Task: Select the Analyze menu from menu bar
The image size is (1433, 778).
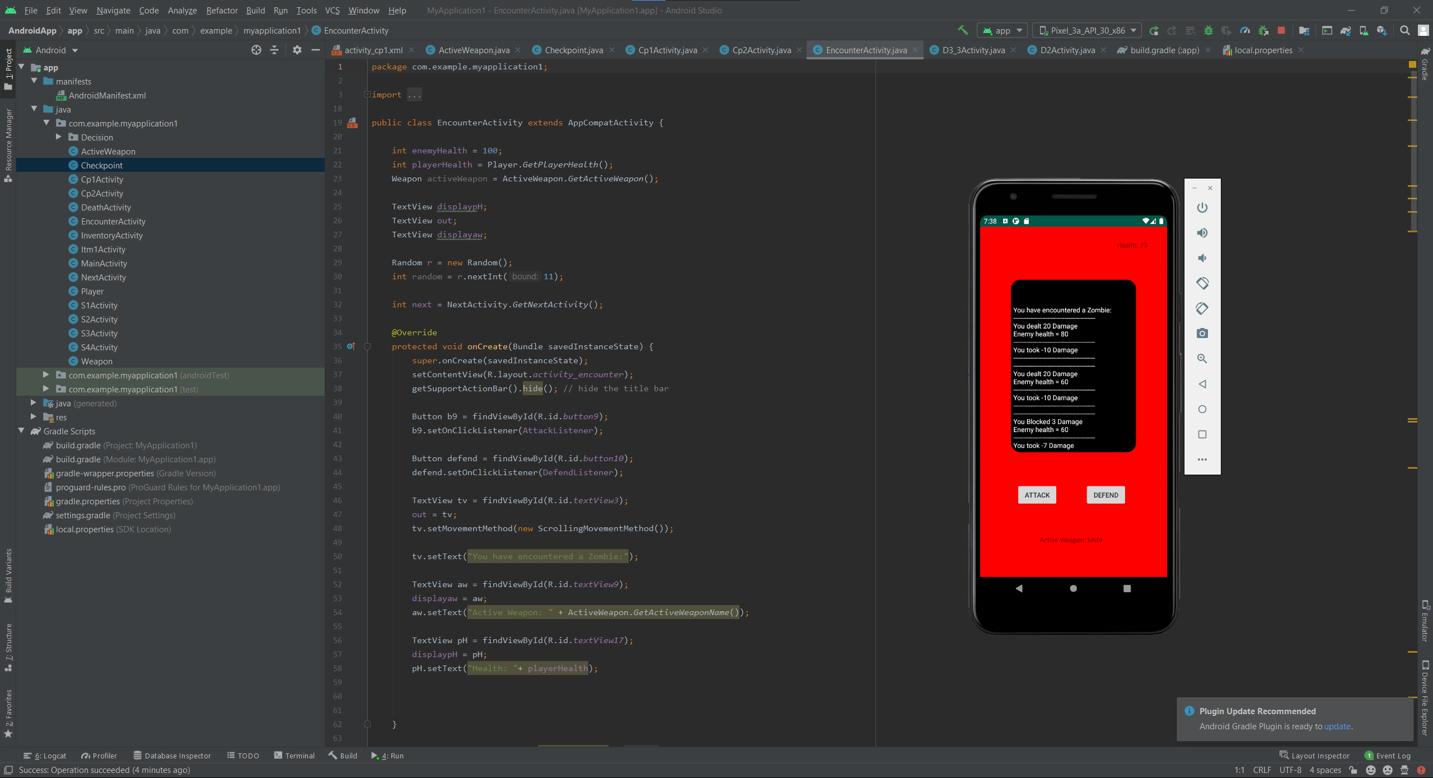Action: click(182, 10)
